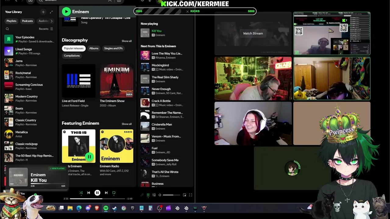Select Mockingbird in queue
The width and height of the screenshot is (390, 219).
166,67
